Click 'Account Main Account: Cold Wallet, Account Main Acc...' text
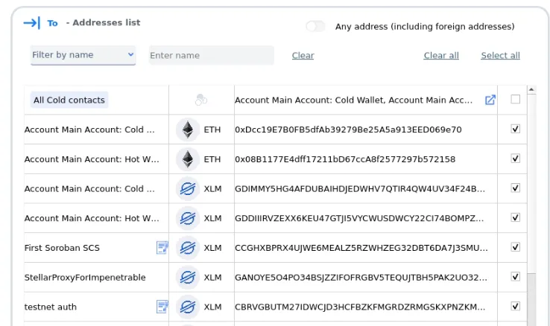The width and height of the screenshot is (550, 326). click(353, 100)
